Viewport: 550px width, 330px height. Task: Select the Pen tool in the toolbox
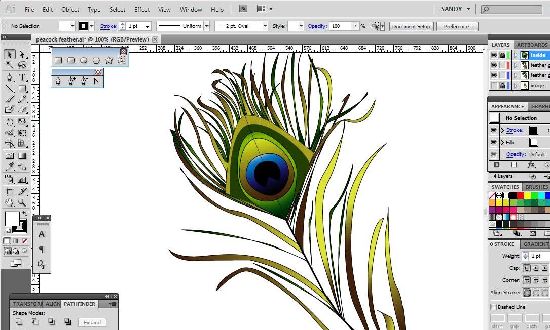click(10, 77)
